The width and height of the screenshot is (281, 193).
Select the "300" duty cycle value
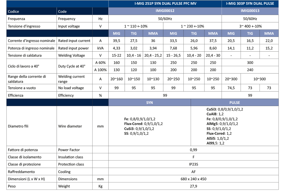point(250,63)
